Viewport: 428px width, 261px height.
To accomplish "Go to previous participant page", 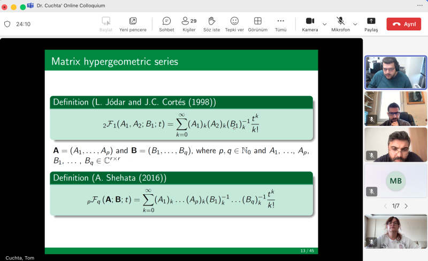I will click(x=385, y=206).
